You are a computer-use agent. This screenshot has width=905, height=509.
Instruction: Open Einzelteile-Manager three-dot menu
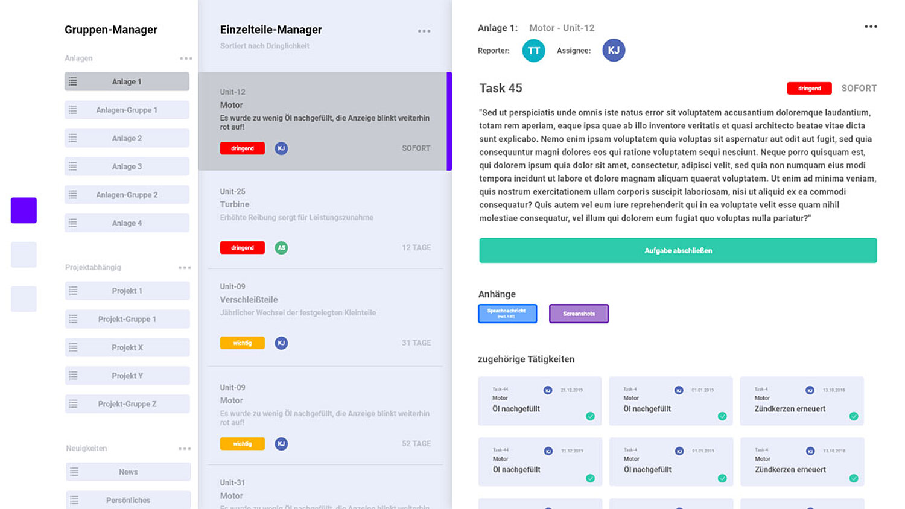point(424,31)
